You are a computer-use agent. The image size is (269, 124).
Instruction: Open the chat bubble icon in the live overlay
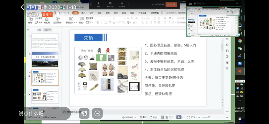pos(98,113)
